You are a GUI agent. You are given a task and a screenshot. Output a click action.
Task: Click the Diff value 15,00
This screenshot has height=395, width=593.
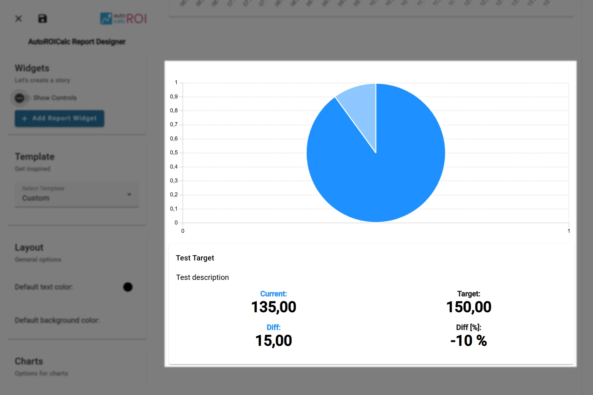[x=273, y=341]
